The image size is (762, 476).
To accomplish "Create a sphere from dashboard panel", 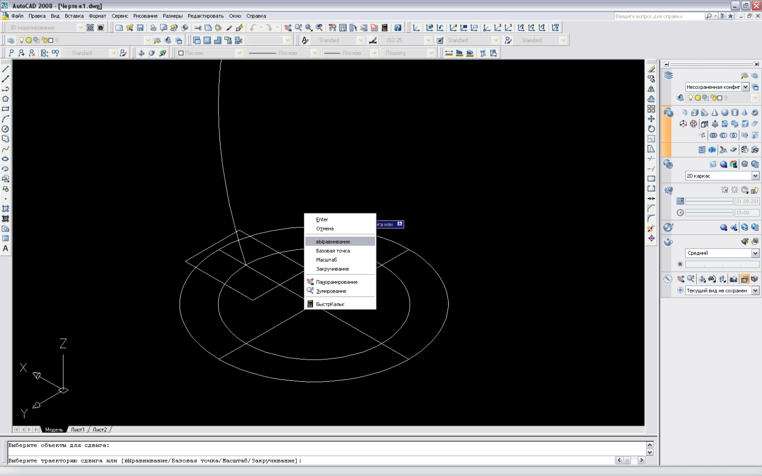I will coord(724,113).
